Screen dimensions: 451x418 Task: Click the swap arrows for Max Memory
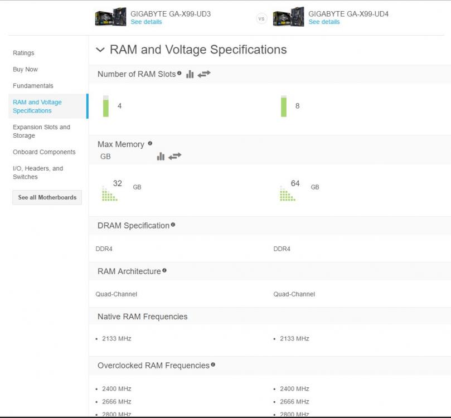tap(175, 157)
